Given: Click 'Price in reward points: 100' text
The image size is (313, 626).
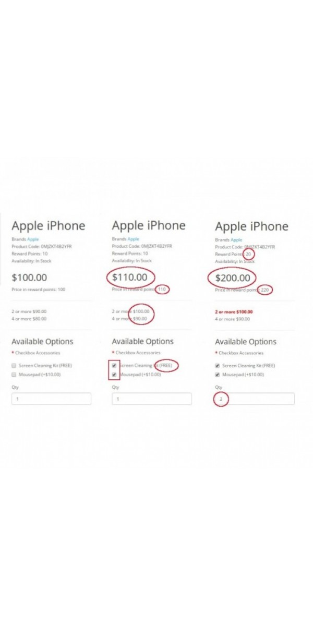Looking at the screenshot, I should tap(39, 289).
